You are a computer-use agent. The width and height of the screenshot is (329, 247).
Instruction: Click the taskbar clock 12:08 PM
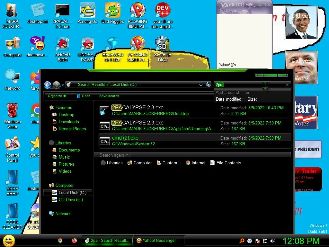tap(301, 241)
